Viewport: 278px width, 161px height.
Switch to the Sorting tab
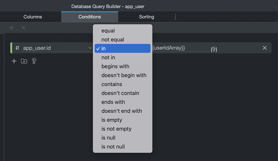click(146, 17)
